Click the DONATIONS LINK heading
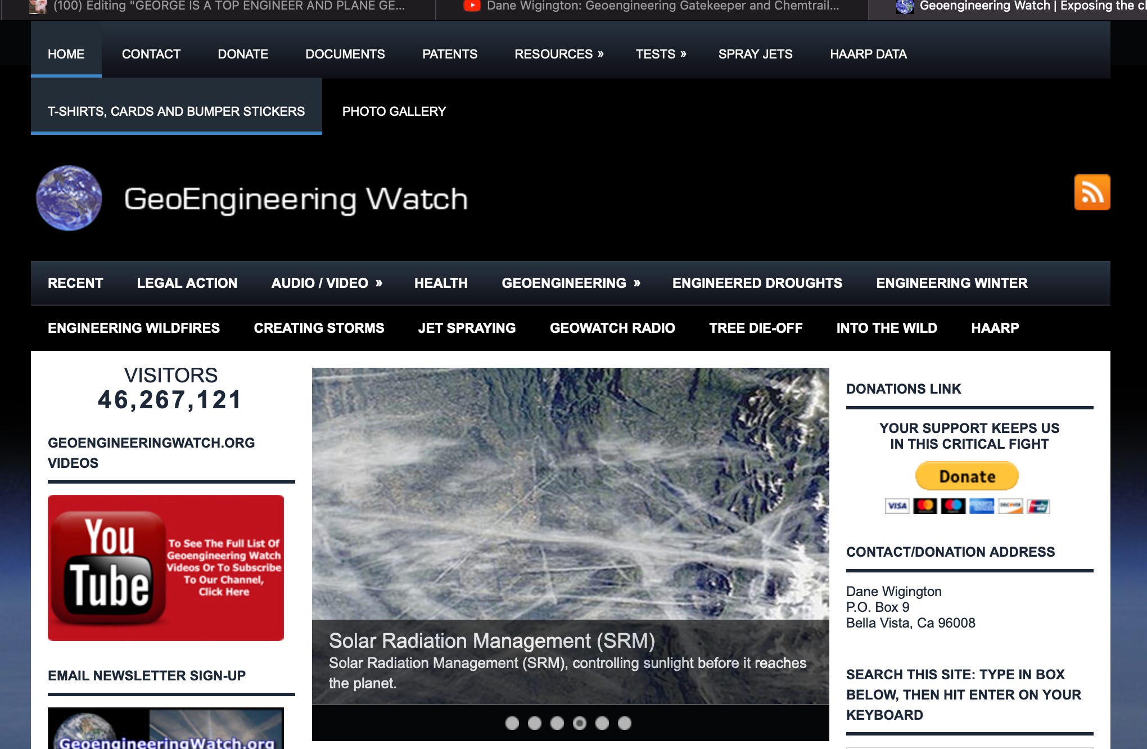 [x=904, y=389]
